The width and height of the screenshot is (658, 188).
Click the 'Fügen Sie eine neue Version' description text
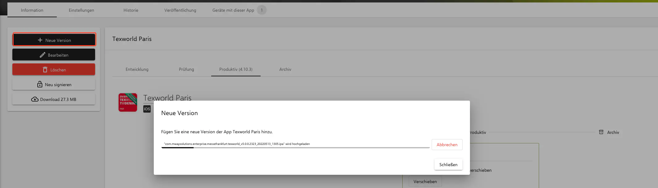[x=217, y=132]
